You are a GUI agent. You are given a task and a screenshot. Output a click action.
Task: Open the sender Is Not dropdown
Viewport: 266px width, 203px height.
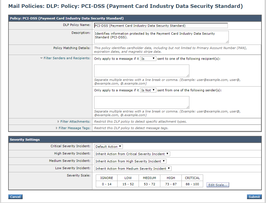coord(148,90)
